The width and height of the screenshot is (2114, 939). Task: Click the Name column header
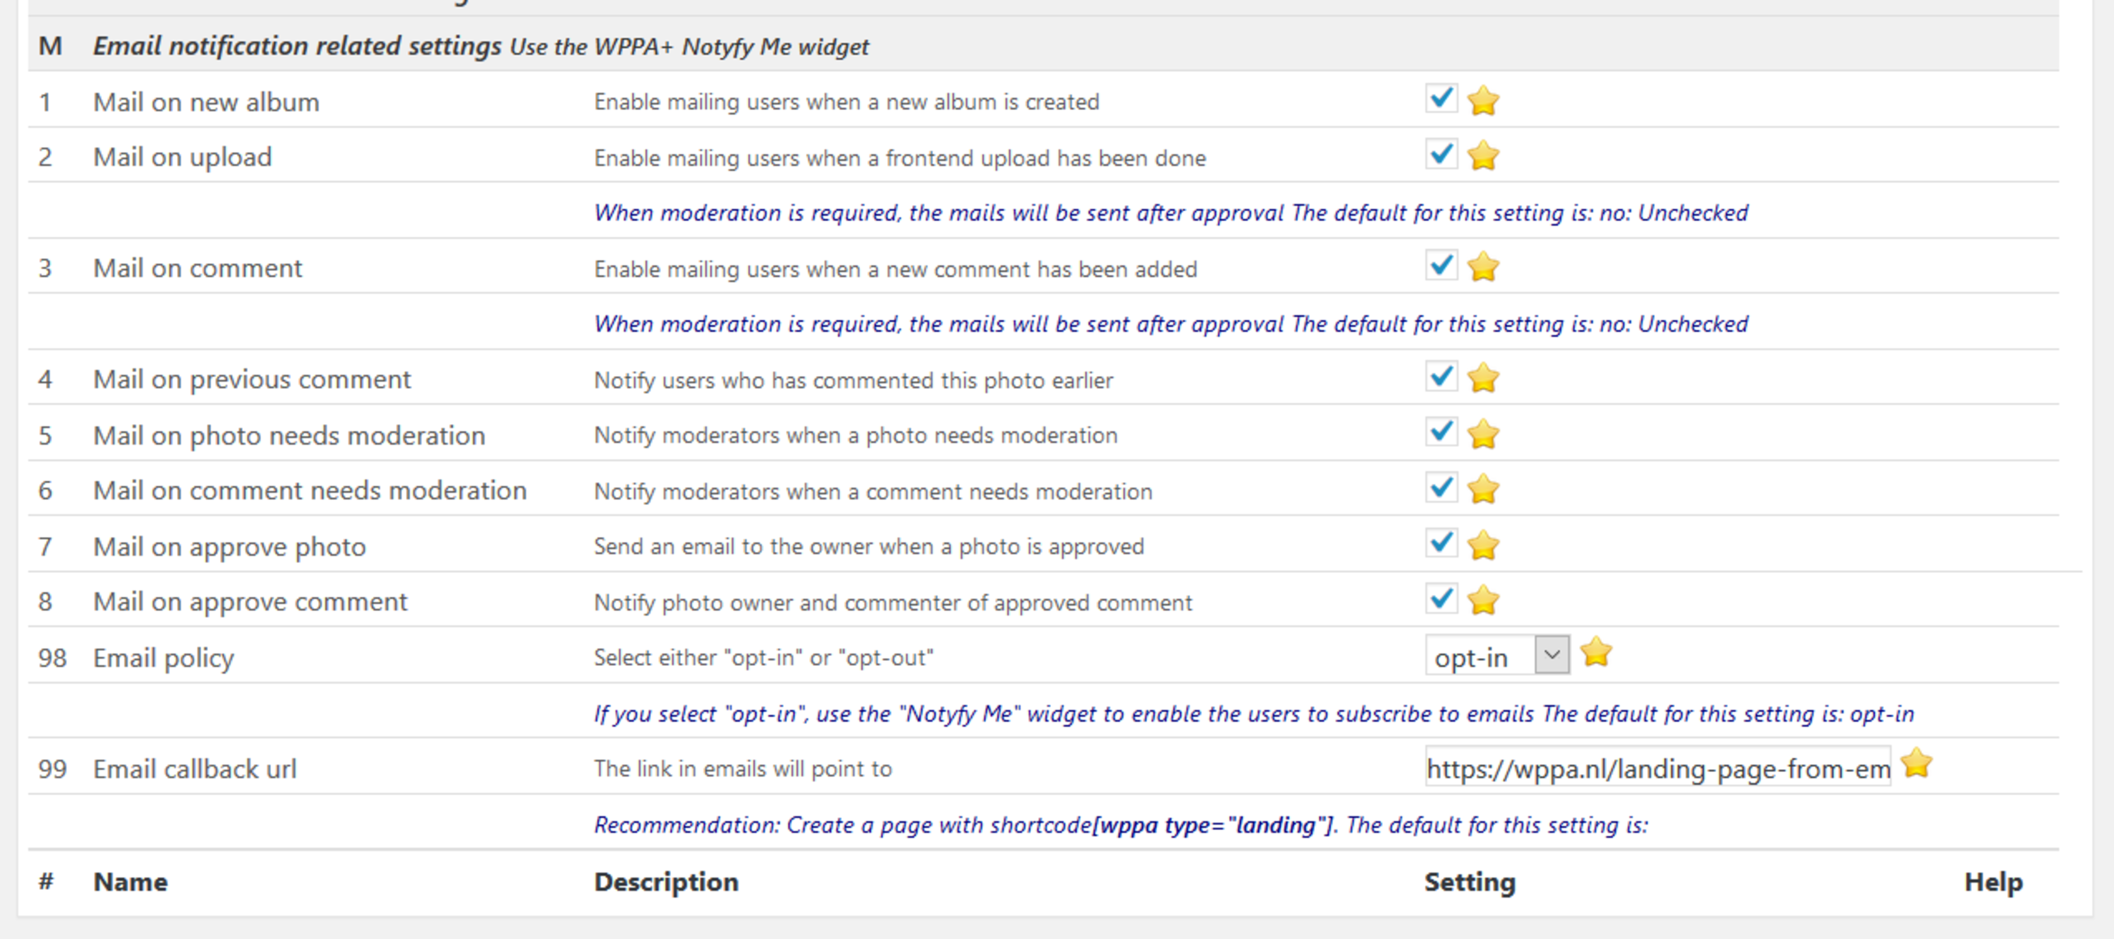[130, 881]
